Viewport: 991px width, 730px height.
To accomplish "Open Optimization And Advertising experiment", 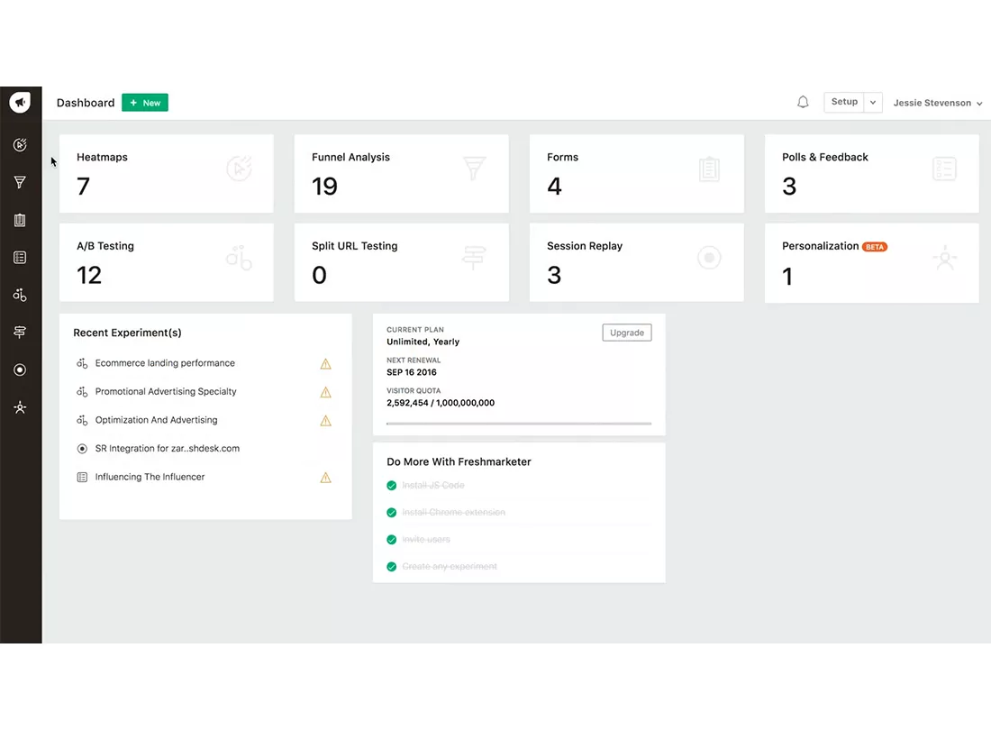I will click(156, 420).
